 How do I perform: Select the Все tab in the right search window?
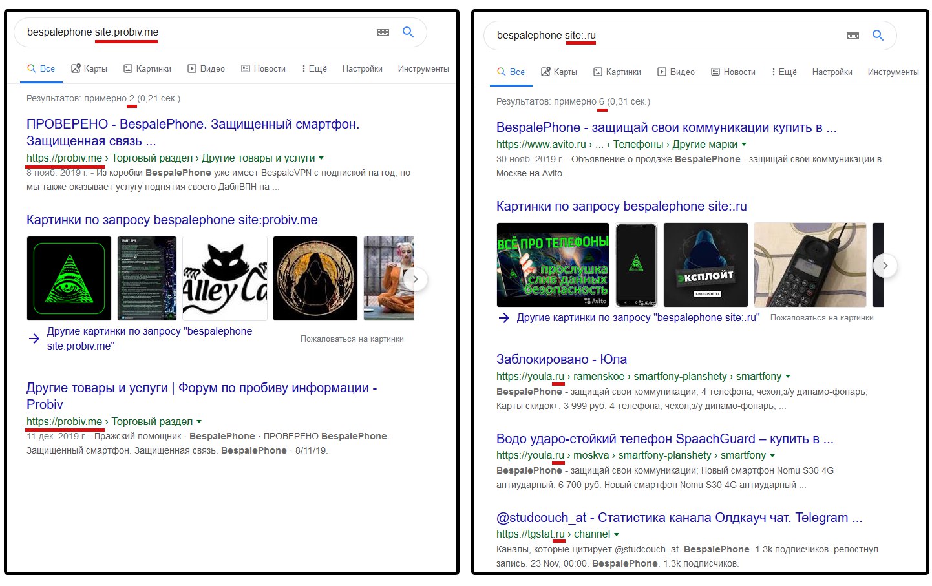tap(511, 72)
